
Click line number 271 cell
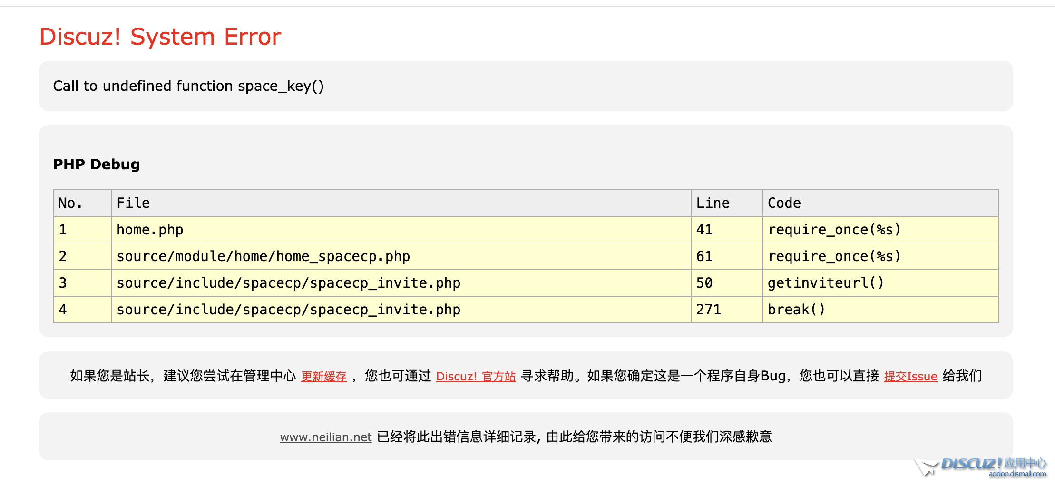708,310
